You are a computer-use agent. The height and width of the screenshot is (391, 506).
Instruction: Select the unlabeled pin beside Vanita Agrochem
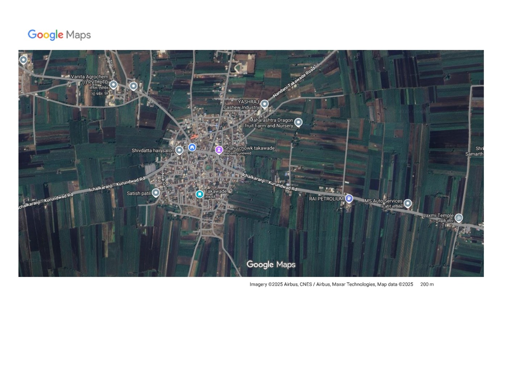(x=133, y=85)
